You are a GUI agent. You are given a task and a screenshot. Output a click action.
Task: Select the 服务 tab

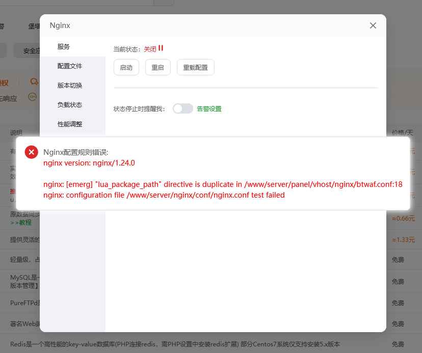point(63,46)
